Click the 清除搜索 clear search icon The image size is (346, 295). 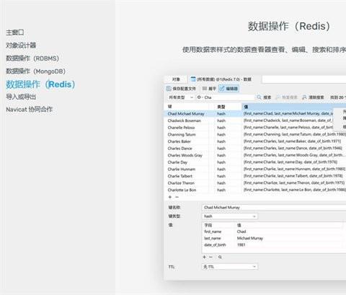pos(304,97)
